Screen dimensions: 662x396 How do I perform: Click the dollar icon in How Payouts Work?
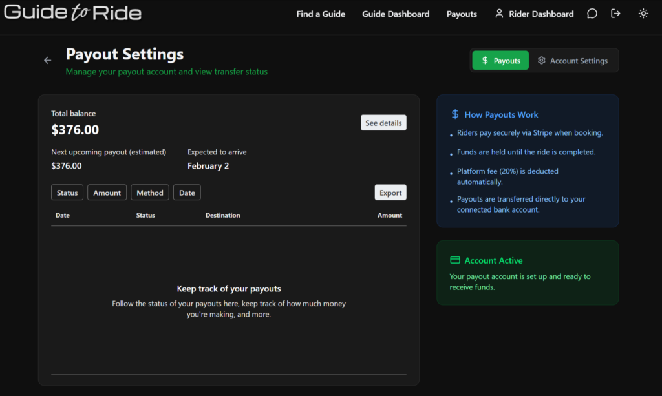455,114
